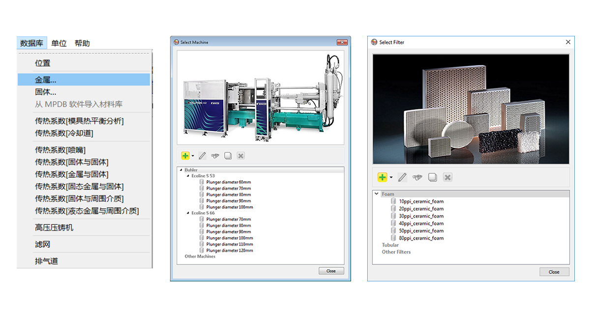This screenshot has width=590, height=329.
Task: Collapse the Ecoline S 53 node
Action: [x=187, y=176]
